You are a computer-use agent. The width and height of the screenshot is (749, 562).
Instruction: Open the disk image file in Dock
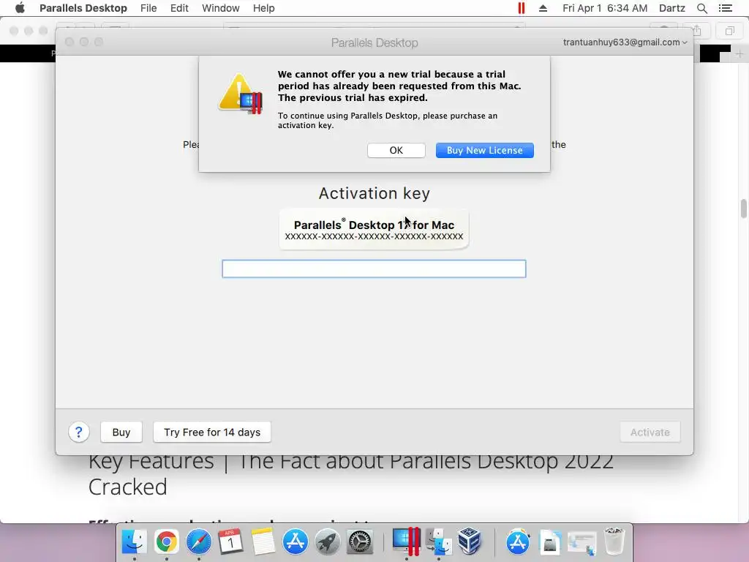click(x=550, y=542)
